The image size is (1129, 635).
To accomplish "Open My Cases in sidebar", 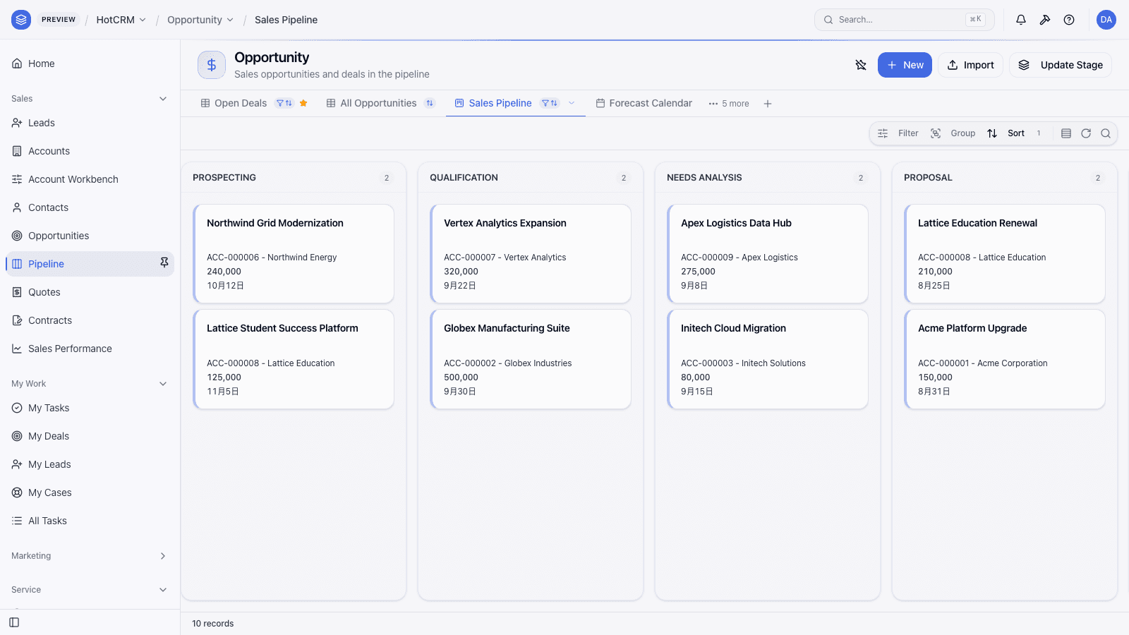I will 90,492.
